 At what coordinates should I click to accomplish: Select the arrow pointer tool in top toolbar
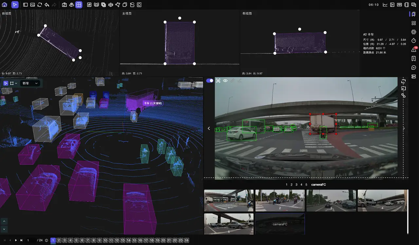pyautogui.click(x=15, y=5)
